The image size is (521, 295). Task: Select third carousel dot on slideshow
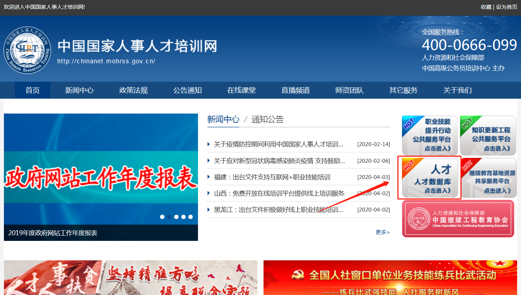(x=176, y=217)
